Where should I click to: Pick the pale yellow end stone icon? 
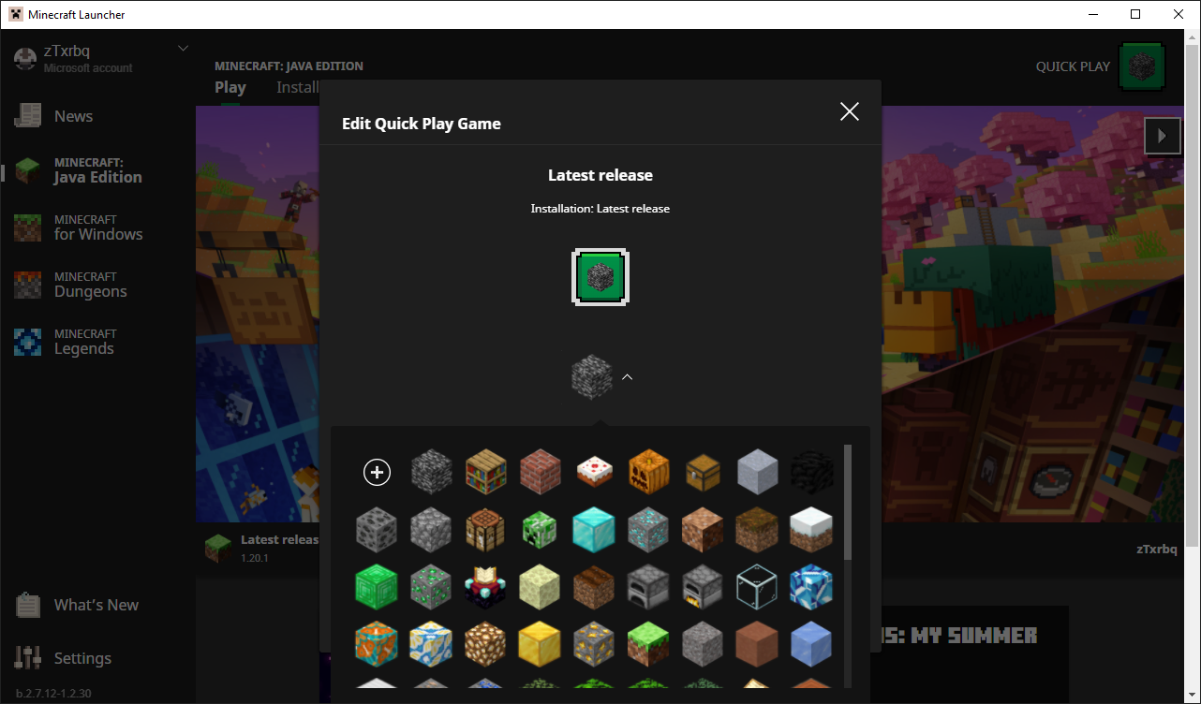pyautogui.click(x=541, y=587)
